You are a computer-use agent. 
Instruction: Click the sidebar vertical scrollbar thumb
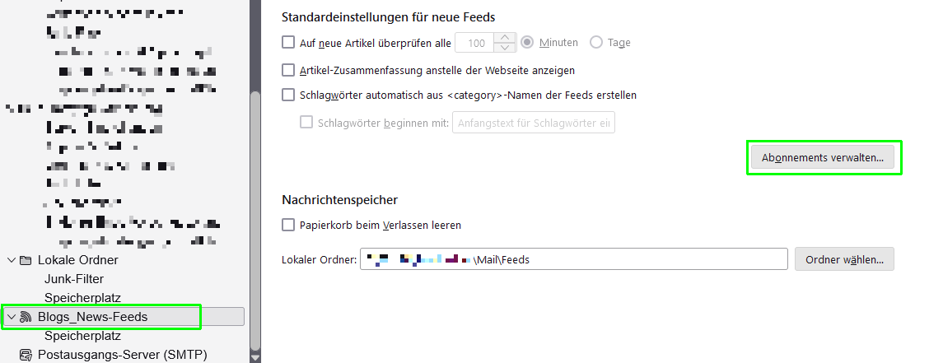click(x=254, y=221)
